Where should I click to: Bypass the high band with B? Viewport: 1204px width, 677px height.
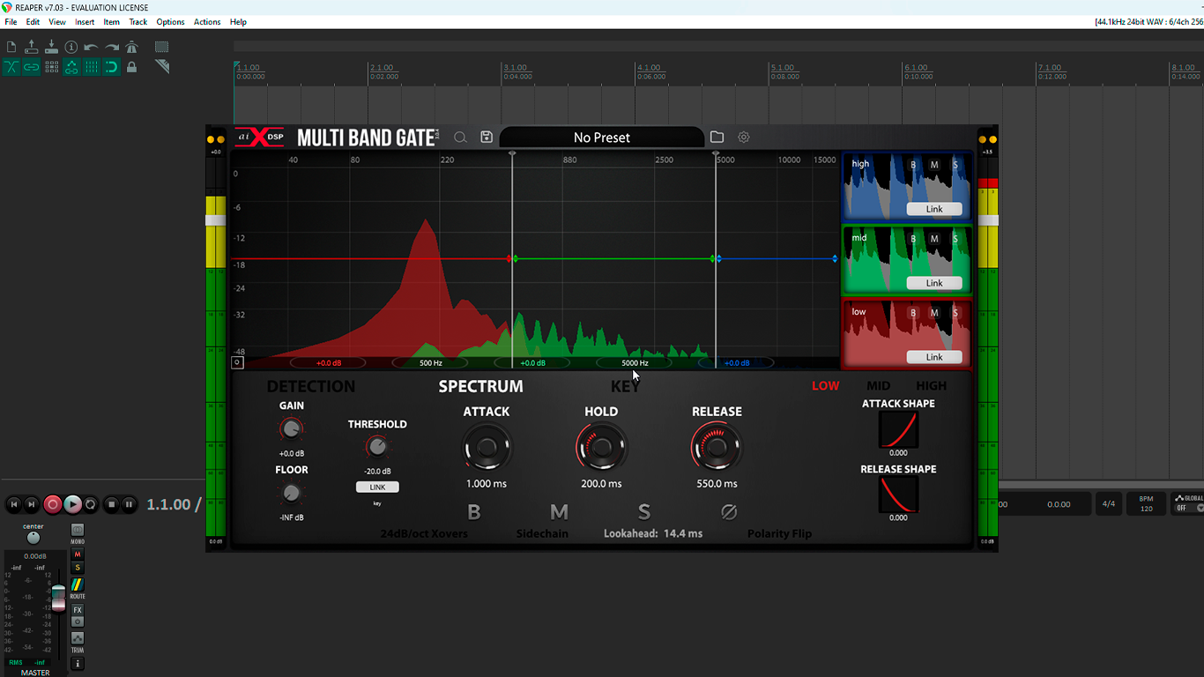[x=913, y=165]
